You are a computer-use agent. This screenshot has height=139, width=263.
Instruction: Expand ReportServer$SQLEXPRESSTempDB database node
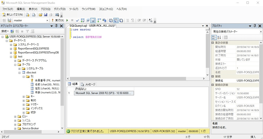[x=11, y=52]
